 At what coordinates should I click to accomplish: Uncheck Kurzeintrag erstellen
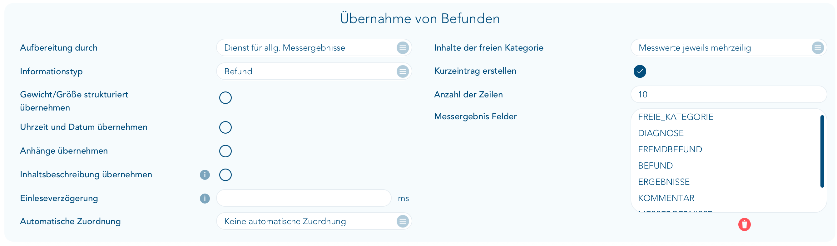pyautogui.click(x=639, y=71)
